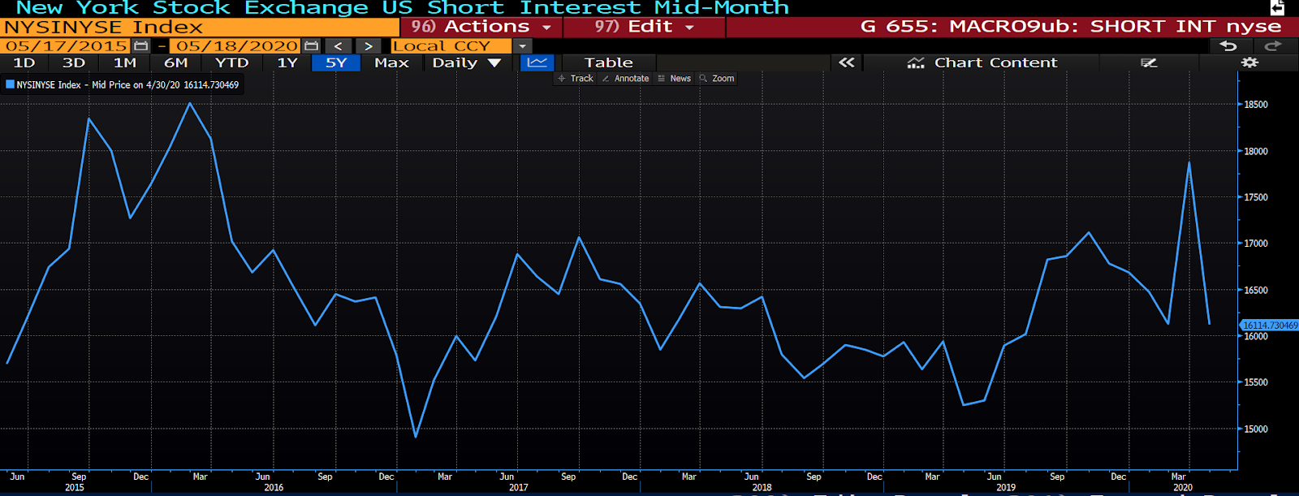Image resolution: width=1299 pixels, height=496 pixels.
Task: Click the Local CCY currency field
Action: [451, 46]
